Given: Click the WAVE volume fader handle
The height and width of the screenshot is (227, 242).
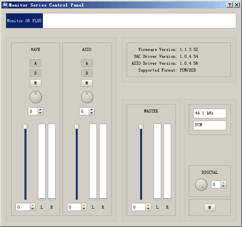Looking at the screenshot, I should point(25,127).
